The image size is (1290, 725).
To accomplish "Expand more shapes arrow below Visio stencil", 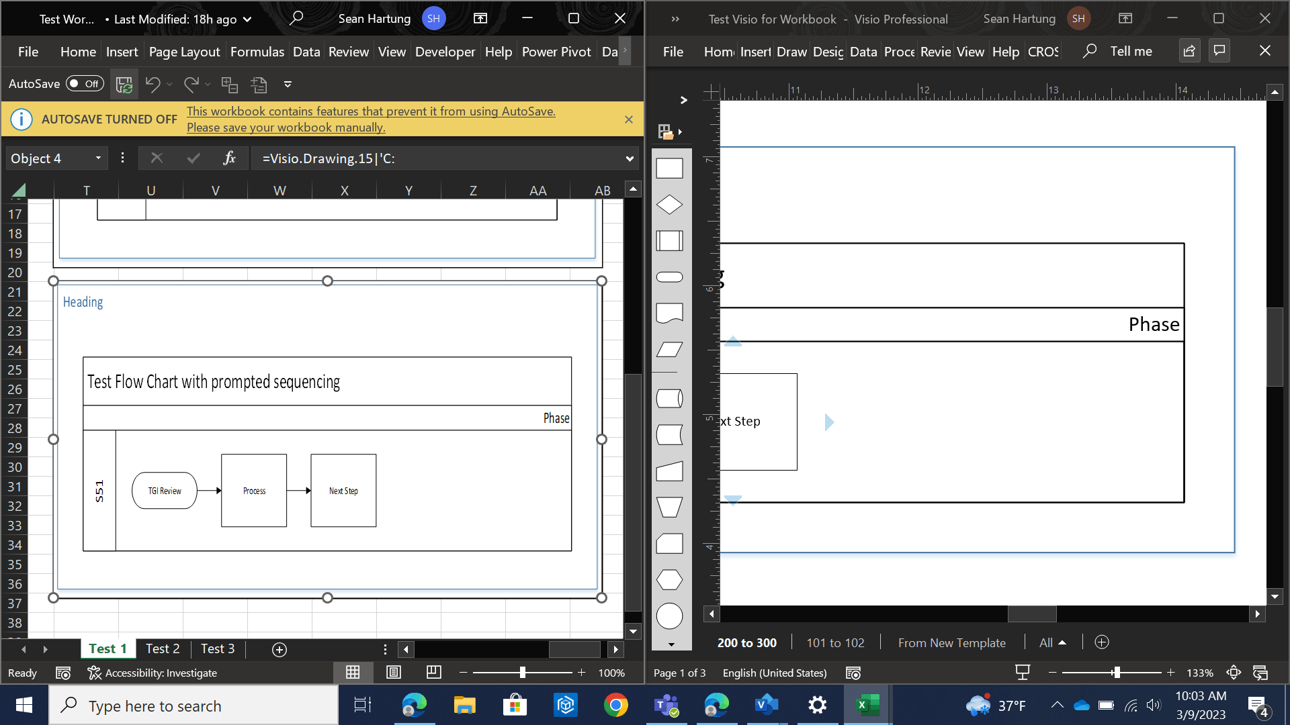I will coord(671,644).
